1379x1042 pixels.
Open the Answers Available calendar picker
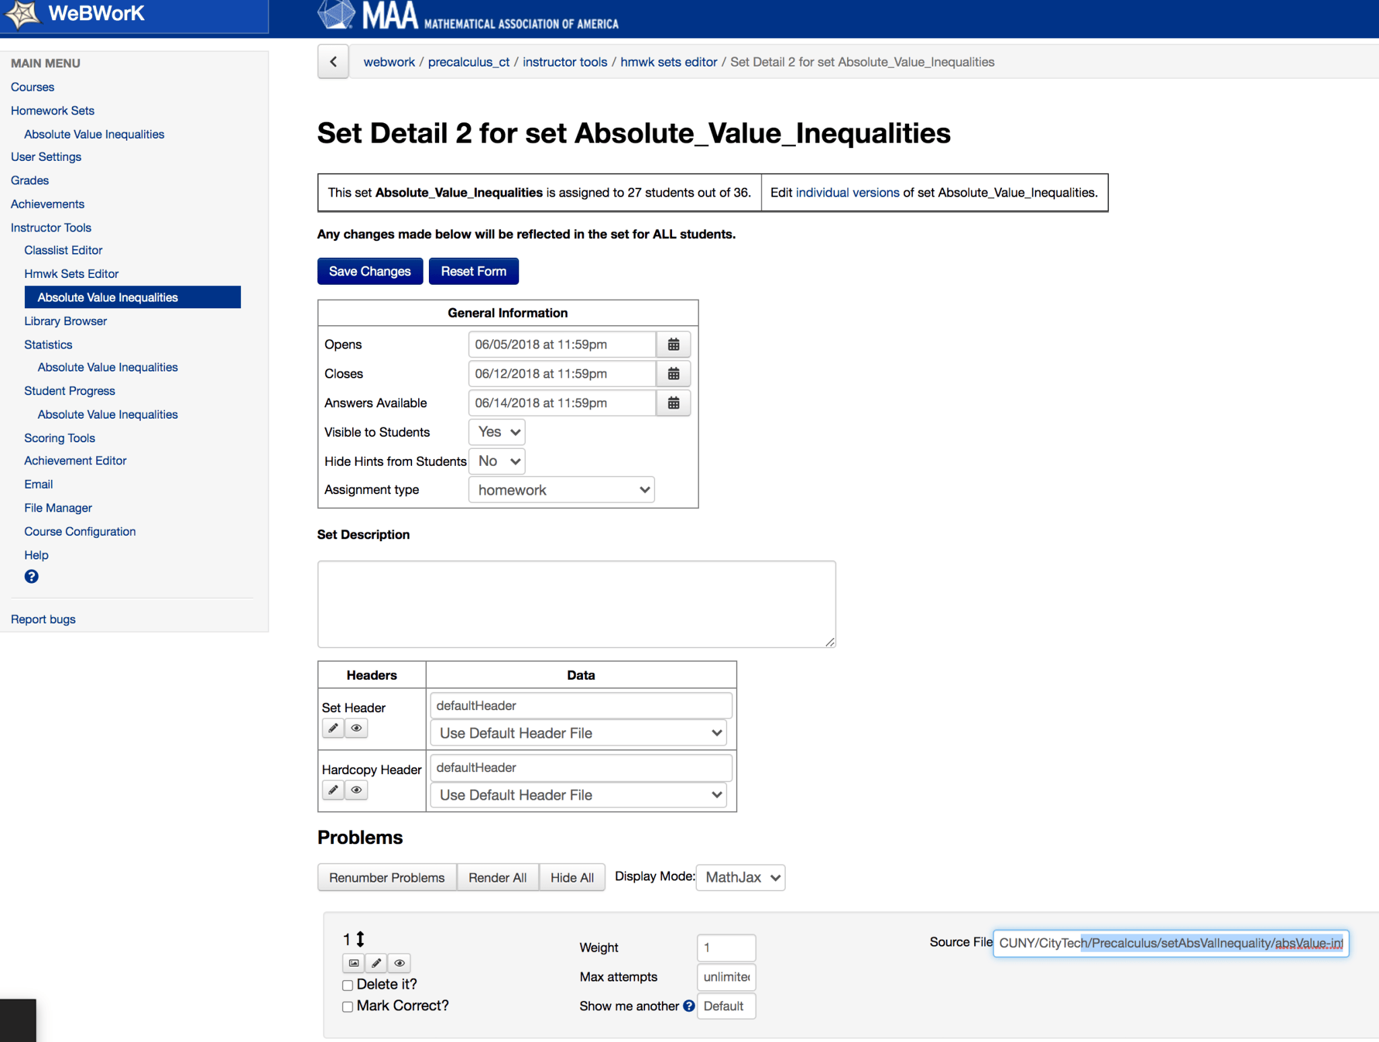(673, 403)
